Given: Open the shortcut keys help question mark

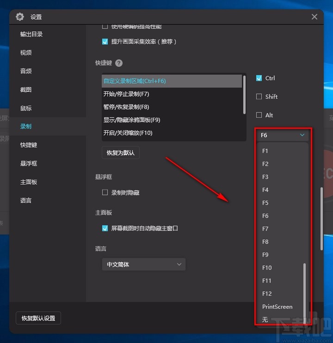Looking at the screenshot, I should pyautogui.click(x=119, y=63).
